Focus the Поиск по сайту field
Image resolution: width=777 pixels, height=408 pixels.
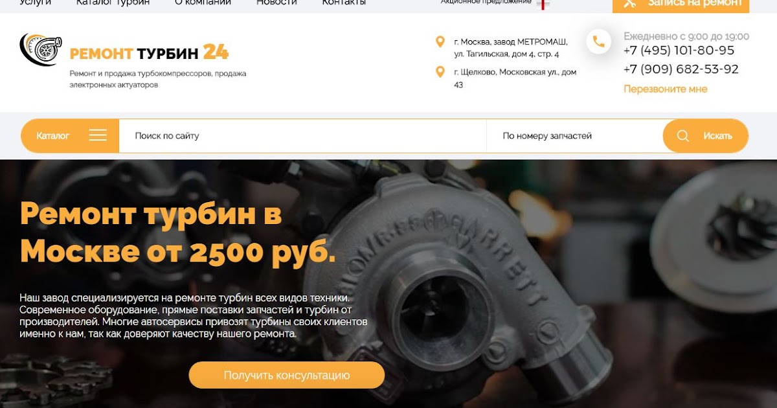302,136
